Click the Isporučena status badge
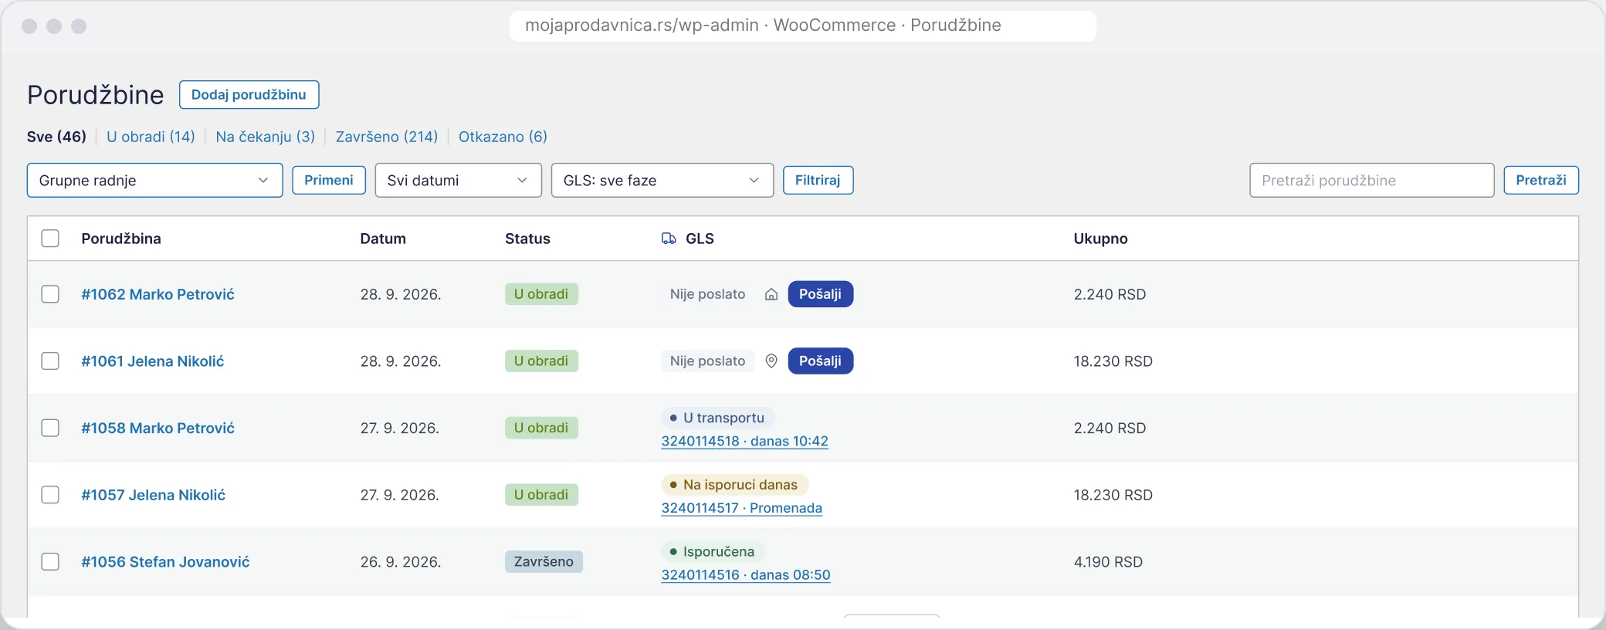The width and height of the screenshot is (1606, 630). point(713,551)
